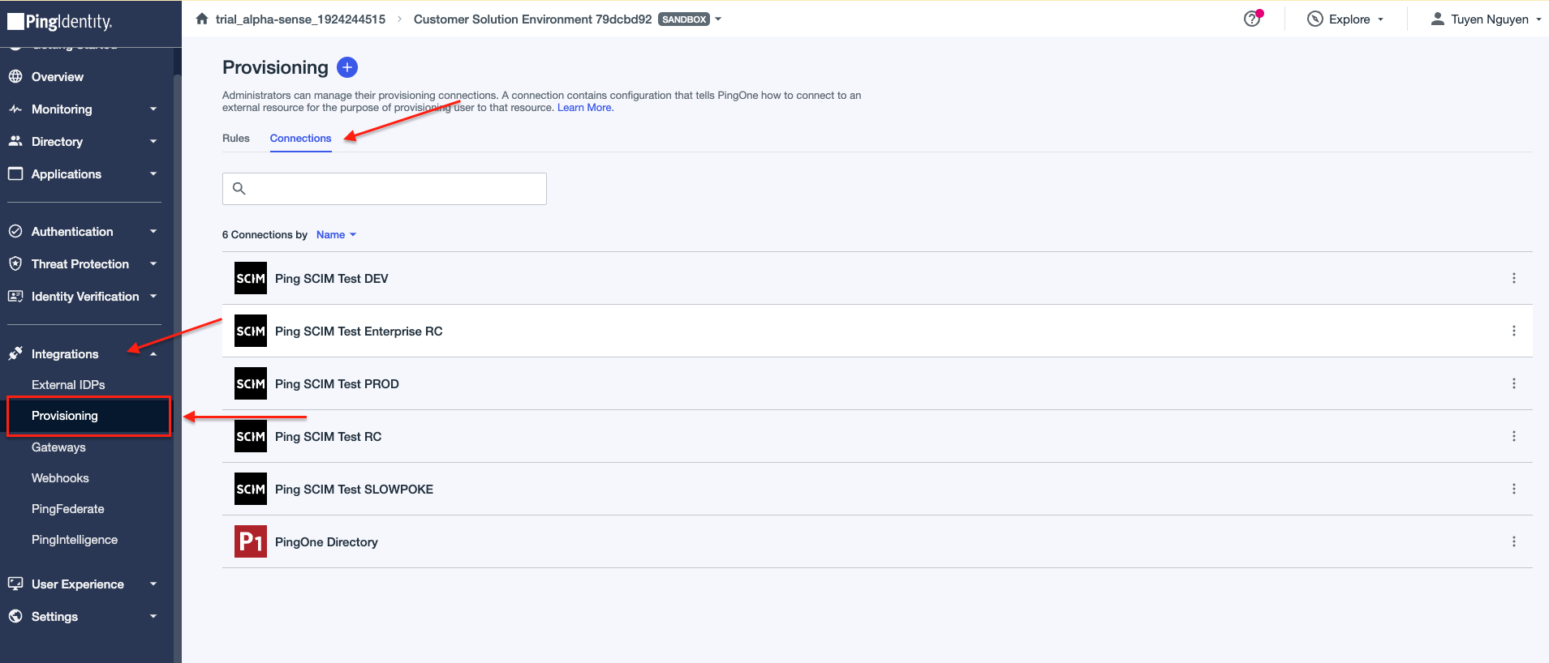1549x663 pixels.
Task: Focus the connections search field
Action: [x=385, y=188]
